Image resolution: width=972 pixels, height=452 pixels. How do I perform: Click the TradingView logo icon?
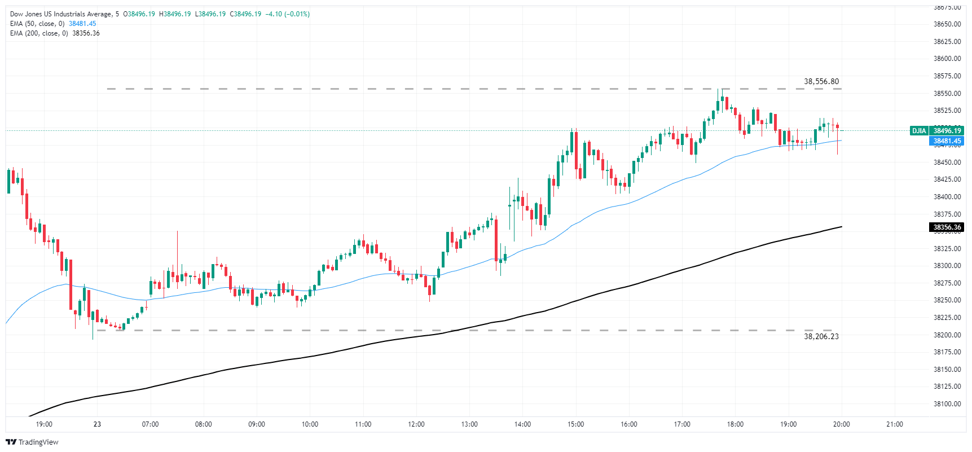point(11,442)
